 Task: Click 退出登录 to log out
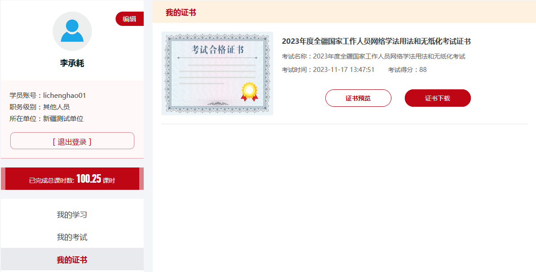72,142
